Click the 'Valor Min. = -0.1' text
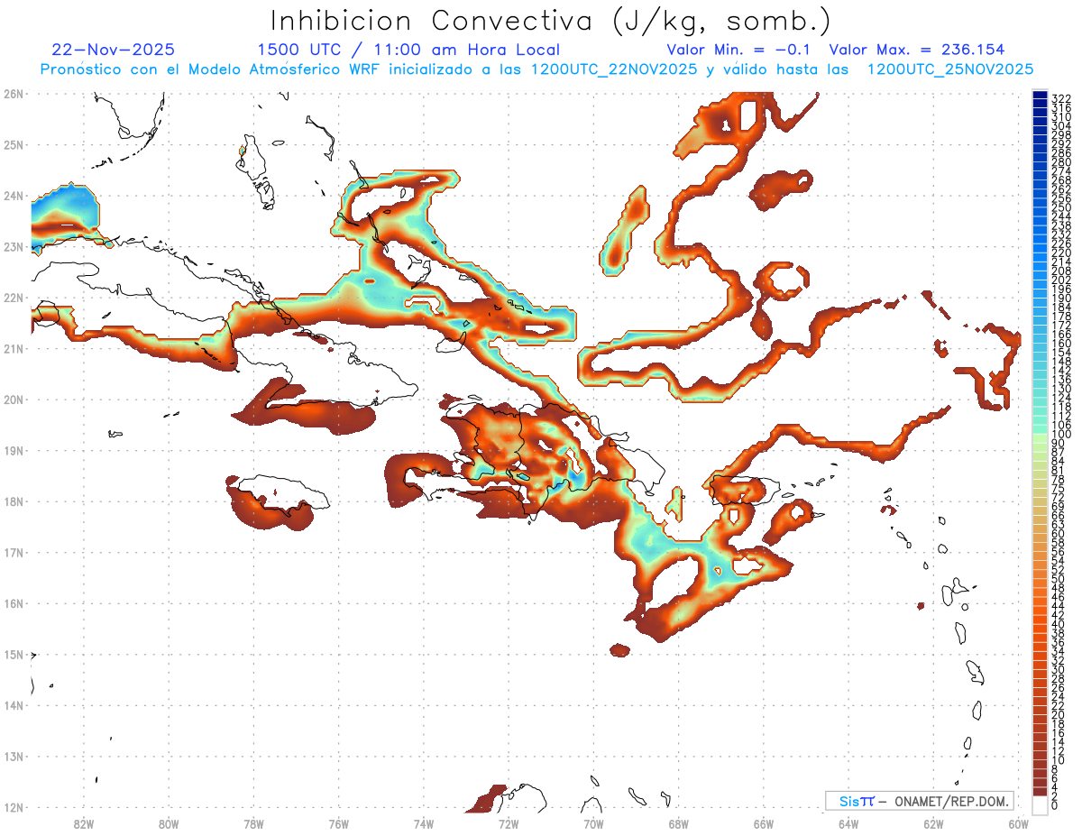 click(x=740, y=50)
